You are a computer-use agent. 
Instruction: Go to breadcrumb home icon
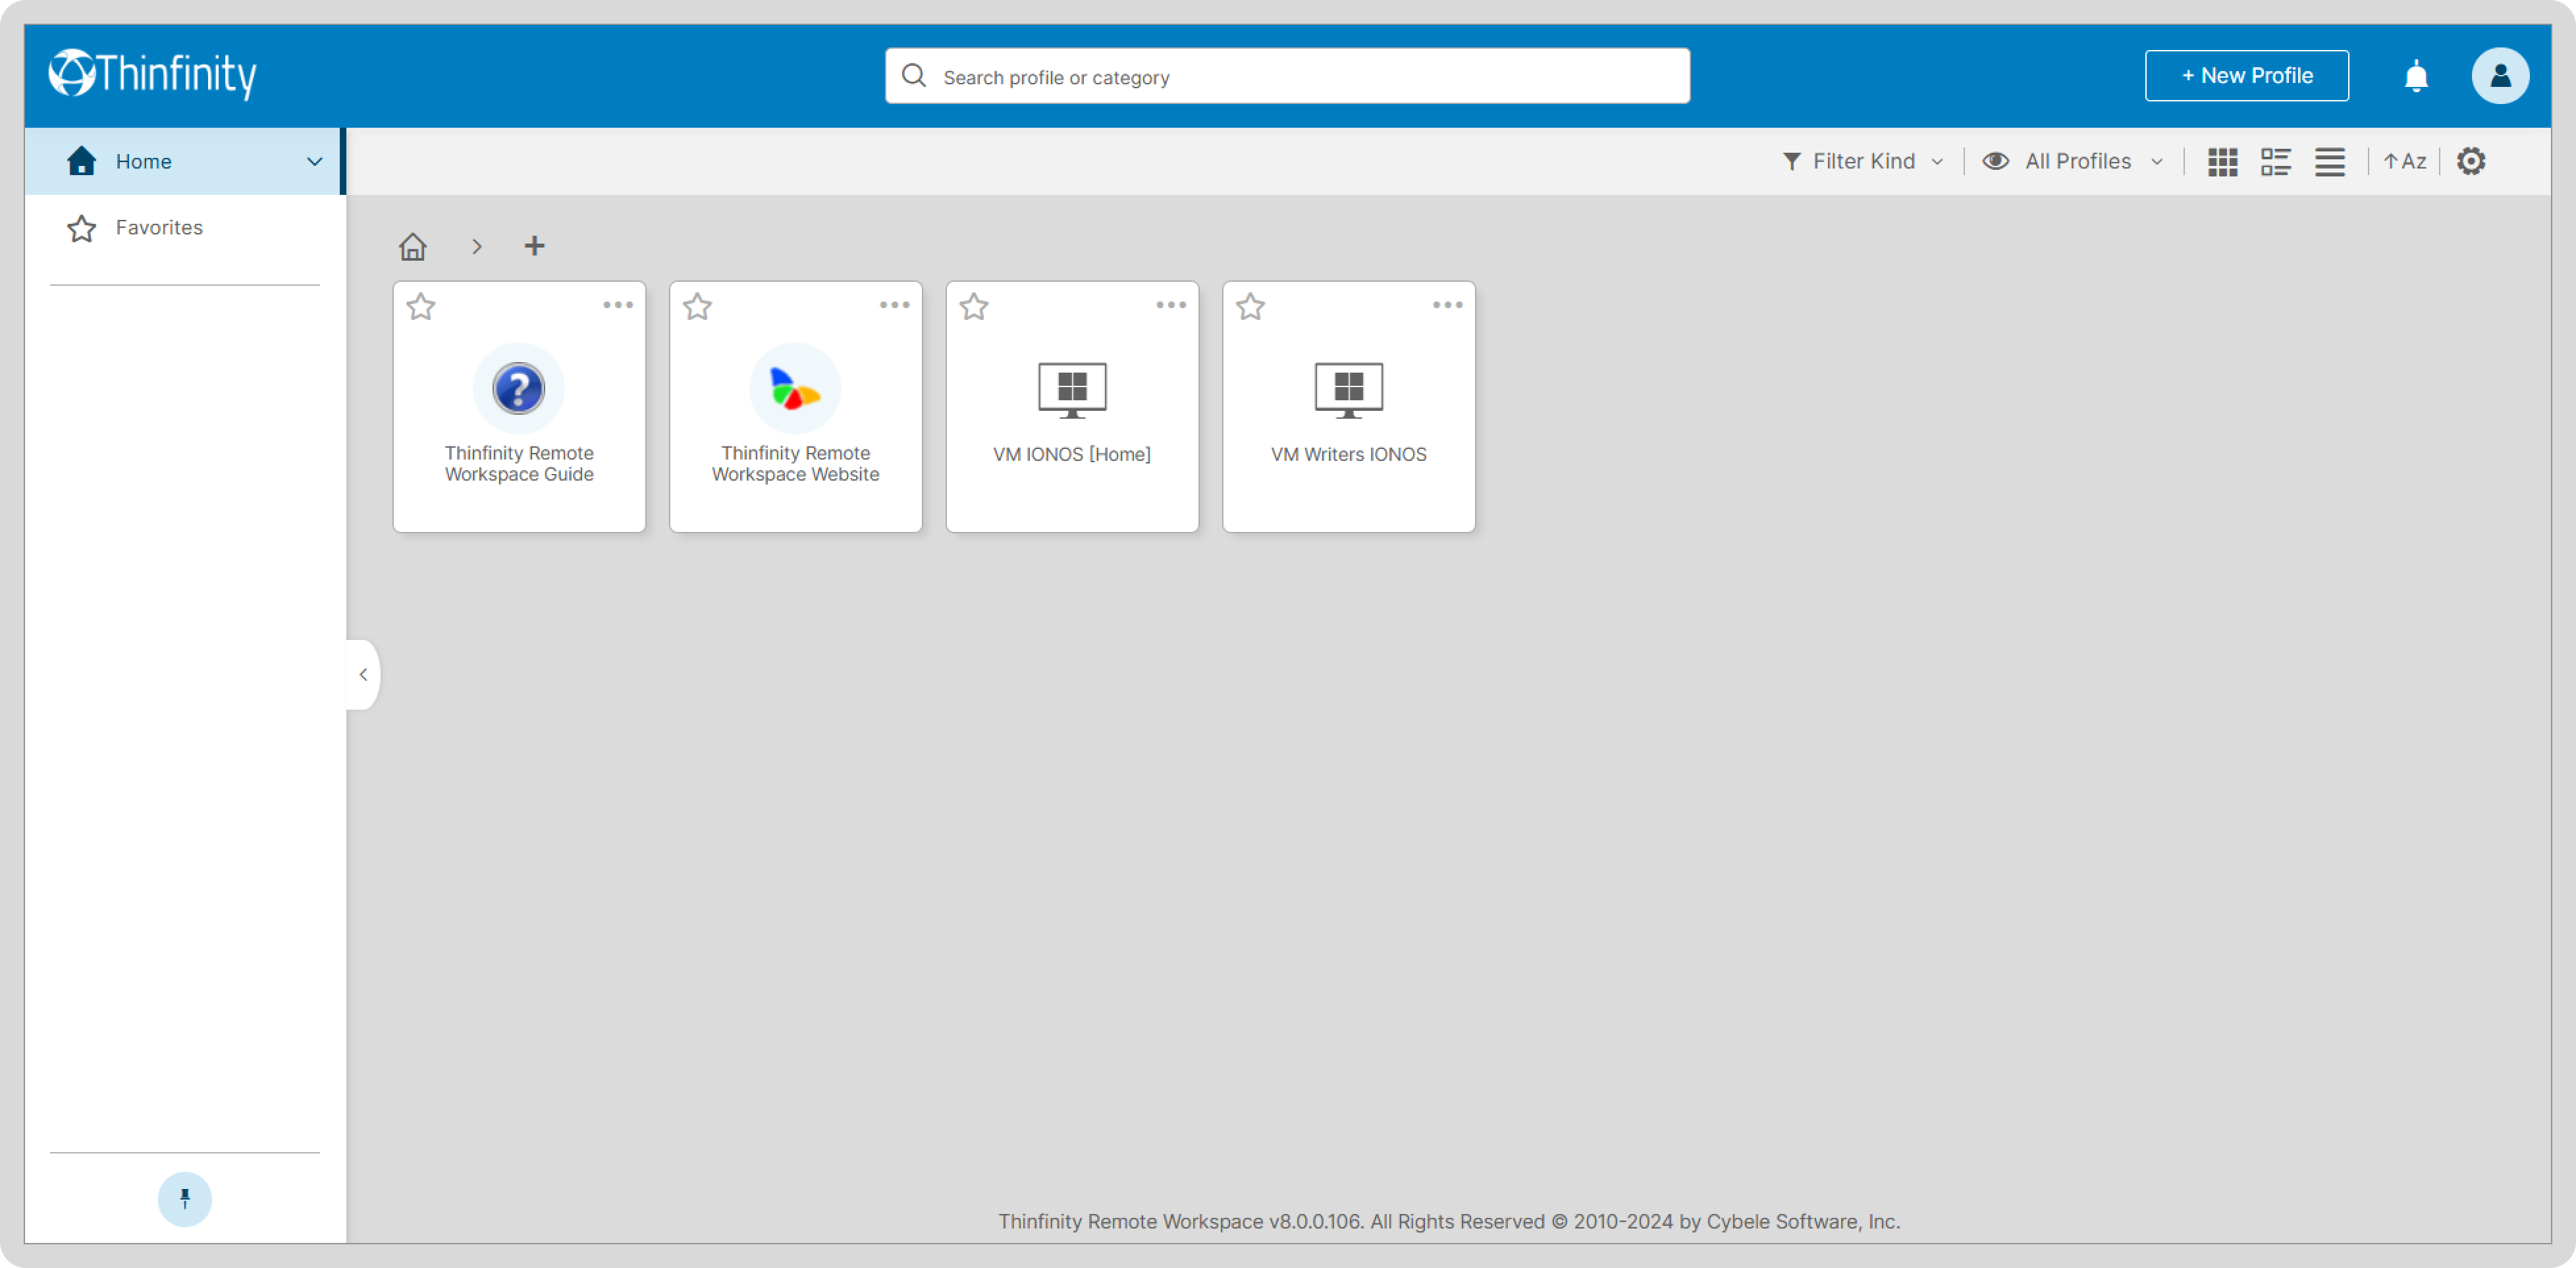coord(413,246)
